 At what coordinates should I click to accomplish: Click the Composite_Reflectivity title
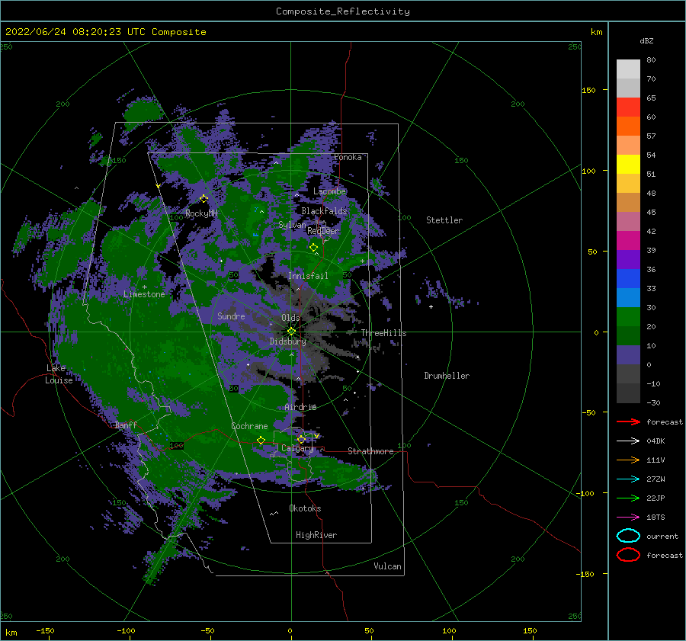click(x=343, y=11)
